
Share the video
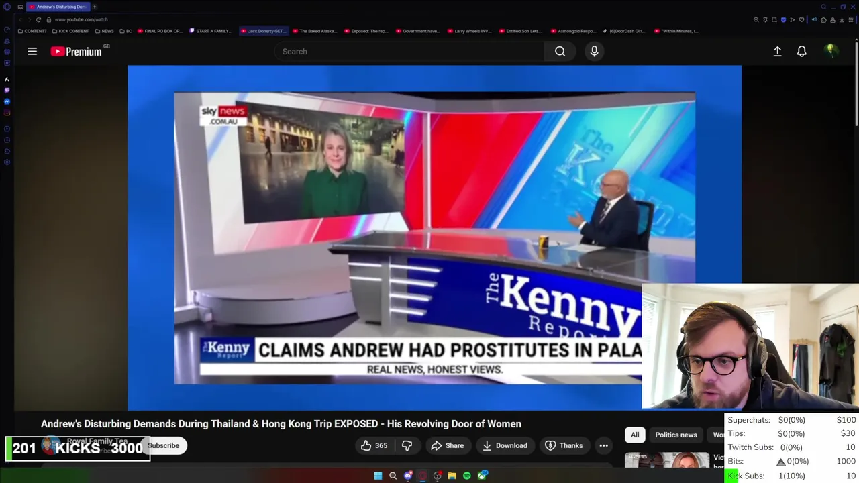(447, 445)
